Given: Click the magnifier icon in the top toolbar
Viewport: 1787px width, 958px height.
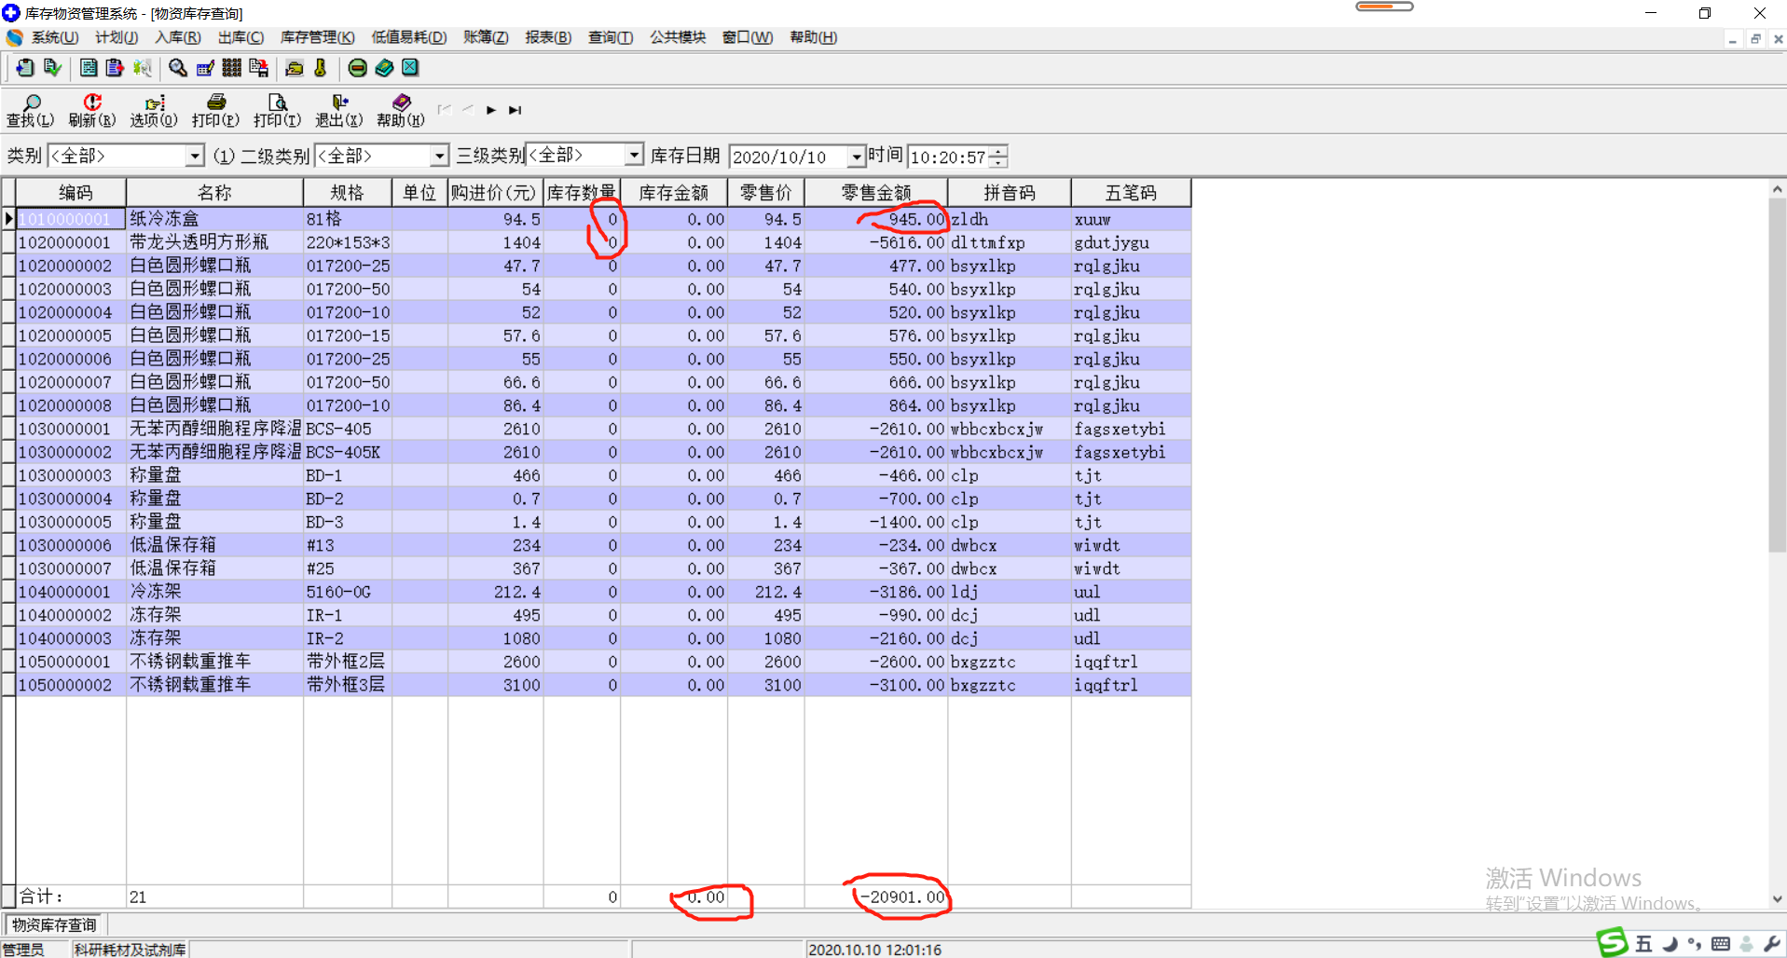Looking at the screenshot, I should tap(177, 68).
